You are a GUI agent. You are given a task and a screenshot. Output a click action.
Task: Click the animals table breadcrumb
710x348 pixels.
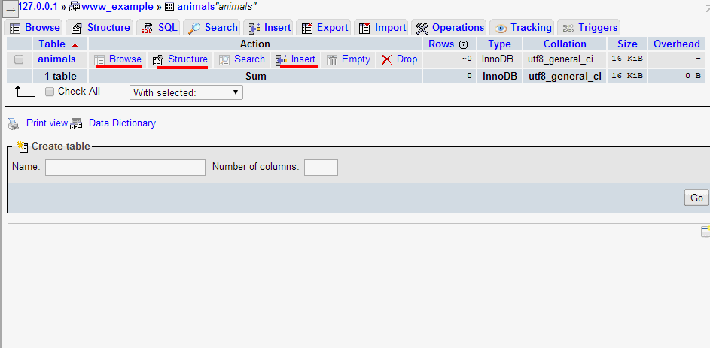click(197, 7)
